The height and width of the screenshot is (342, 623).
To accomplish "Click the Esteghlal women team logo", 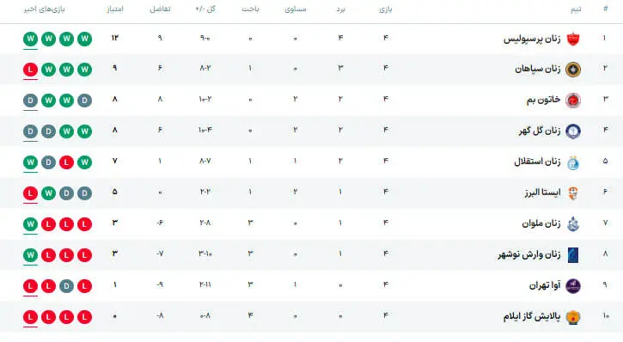I will click(x=573, y=162).
